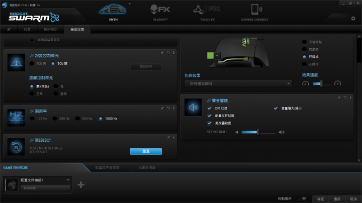Show info for polling rate panel
This screenshot has height=203, width=362.
point(173,108)
